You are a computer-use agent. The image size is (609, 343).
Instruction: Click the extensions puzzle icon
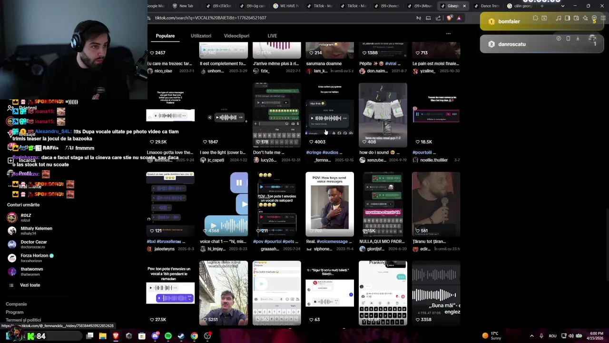[x=535, y=18]
